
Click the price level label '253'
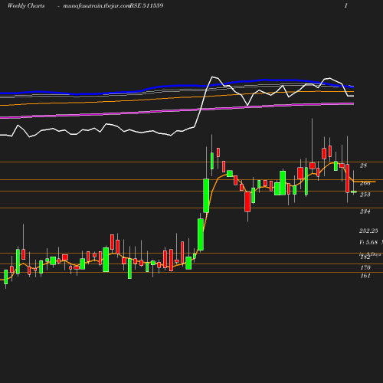(x=365, y=195)
